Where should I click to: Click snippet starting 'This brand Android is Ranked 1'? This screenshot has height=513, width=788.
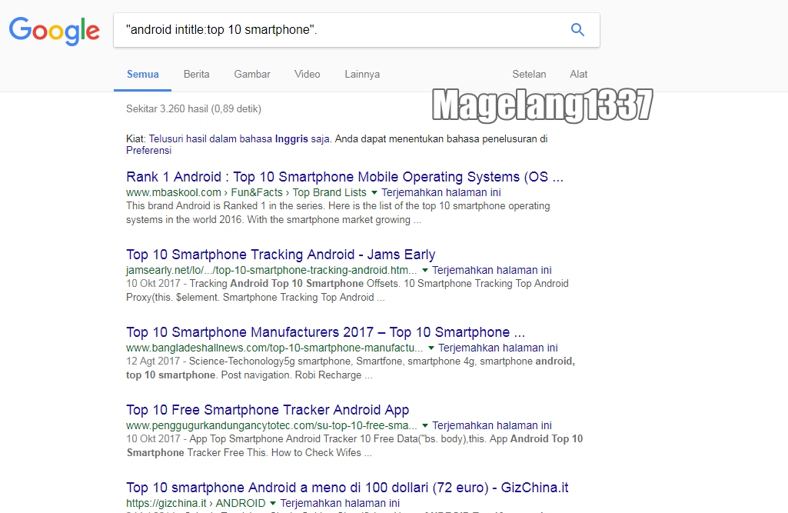tap(337, 213)
